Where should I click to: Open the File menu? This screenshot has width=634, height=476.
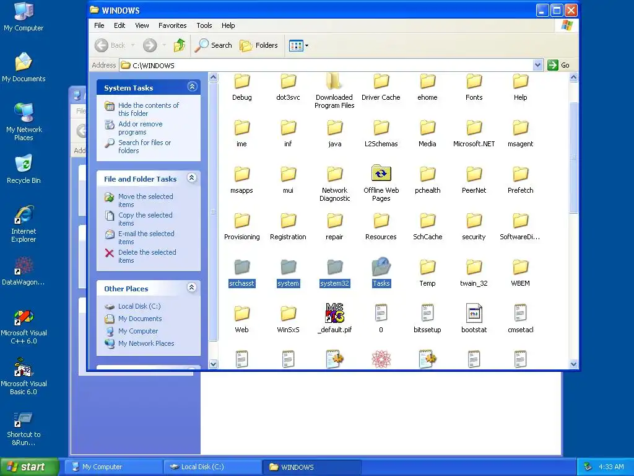99,25
